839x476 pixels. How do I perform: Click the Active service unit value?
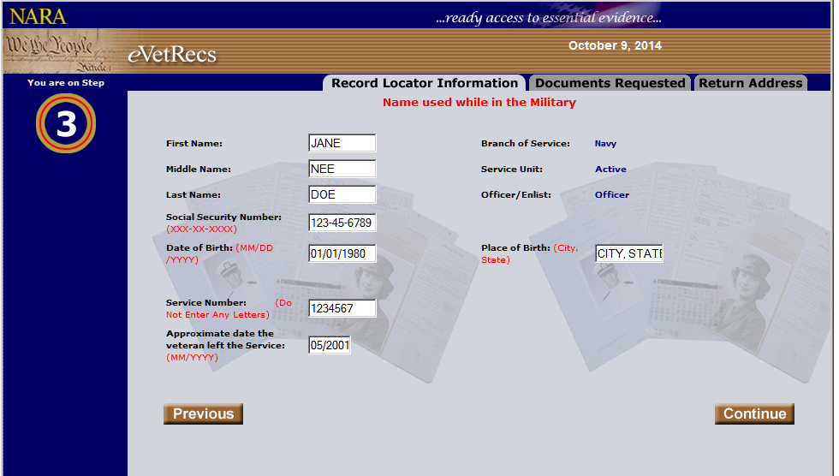pyautogui.click(x=610, y=169)
